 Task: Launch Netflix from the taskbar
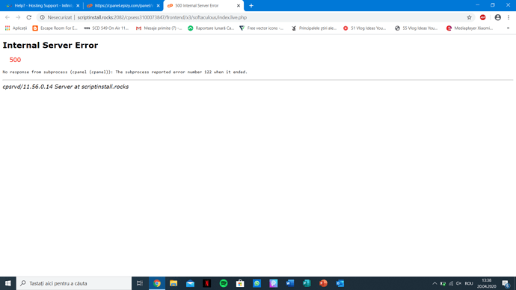[x=206, y=283]
